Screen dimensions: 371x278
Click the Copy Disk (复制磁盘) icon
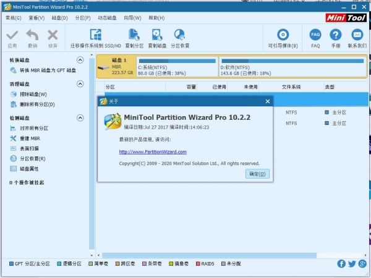[157, 35]
